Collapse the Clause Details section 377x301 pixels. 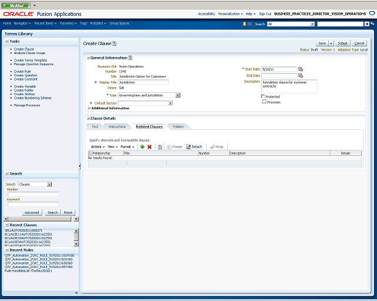coord(88,118)
